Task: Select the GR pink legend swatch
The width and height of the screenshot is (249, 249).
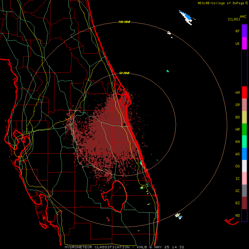Action: (244, 105)
